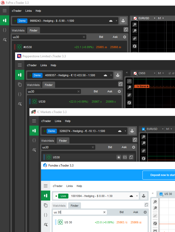Click user profile icon in FxPro window
The width and height of the screenshot is (175, 232).
click(x=123, y=21)
